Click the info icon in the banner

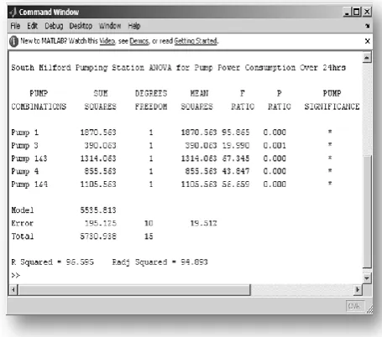point(13,41)
